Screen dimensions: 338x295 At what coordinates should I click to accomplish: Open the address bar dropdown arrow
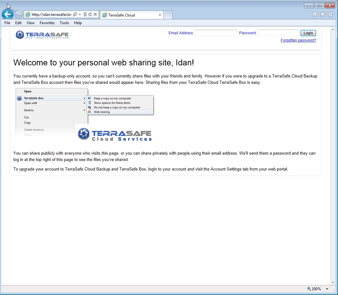click(80, 14)
